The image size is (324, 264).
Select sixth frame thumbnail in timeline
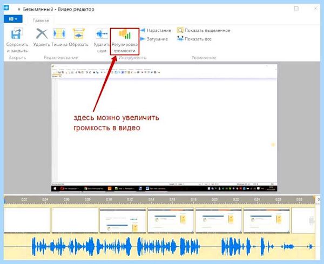tap(267, 220)
